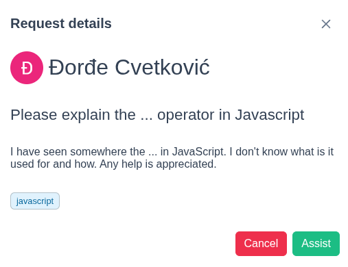Viewport: 348px width, 267px height.
Task: Open requester profile via avatar icon
Action: 27,68
